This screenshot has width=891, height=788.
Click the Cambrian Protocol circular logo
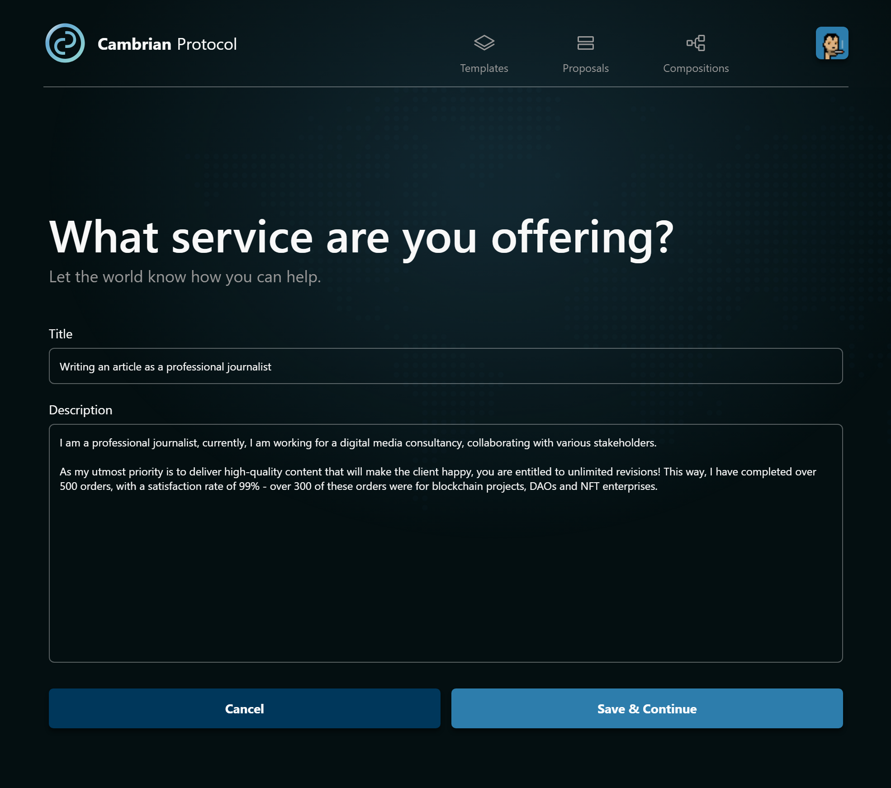tap(65, 43)
